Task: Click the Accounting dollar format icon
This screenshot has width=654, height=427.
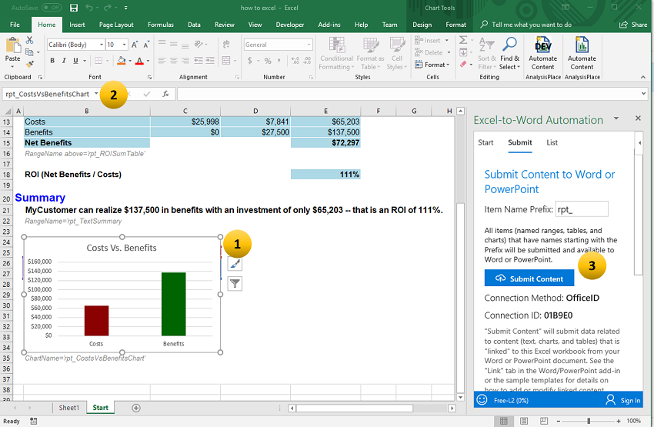Action: click(250, 61)
